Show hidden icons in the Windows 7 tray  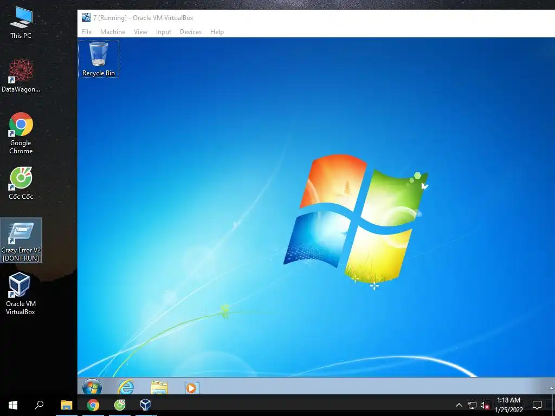551,388
